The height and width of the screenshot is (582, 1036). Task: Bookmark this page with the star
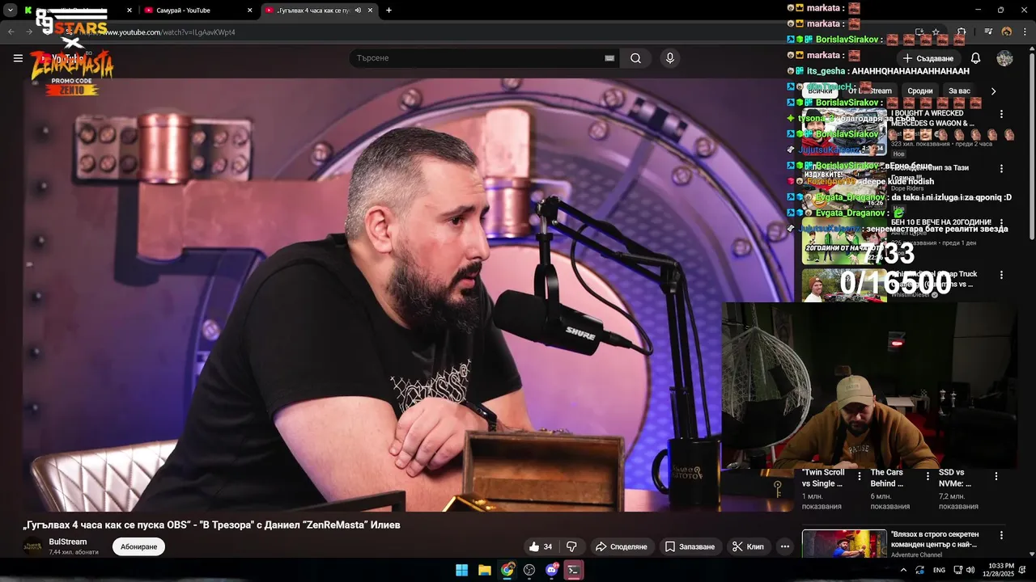936,32
